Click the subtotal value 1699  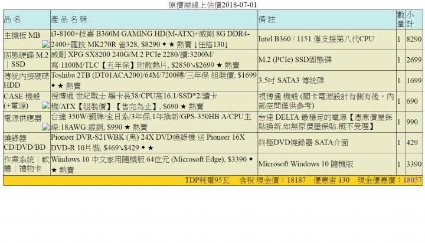point(414,80)
